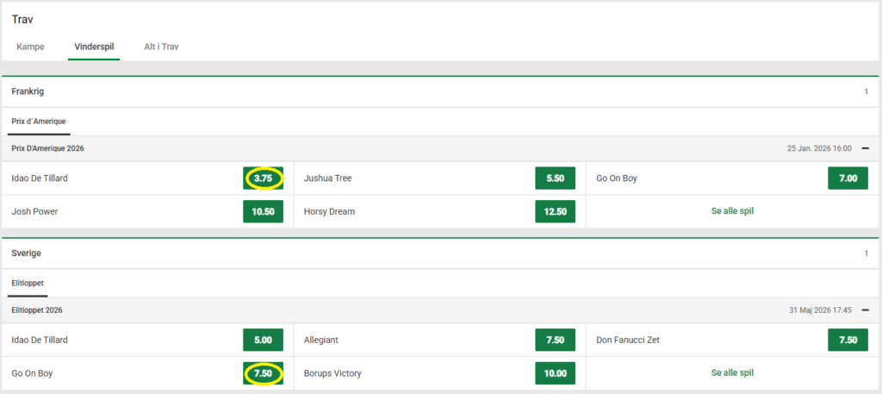
Task: Click Idao De Tillard odds 5.00
Action: point(263,341)
